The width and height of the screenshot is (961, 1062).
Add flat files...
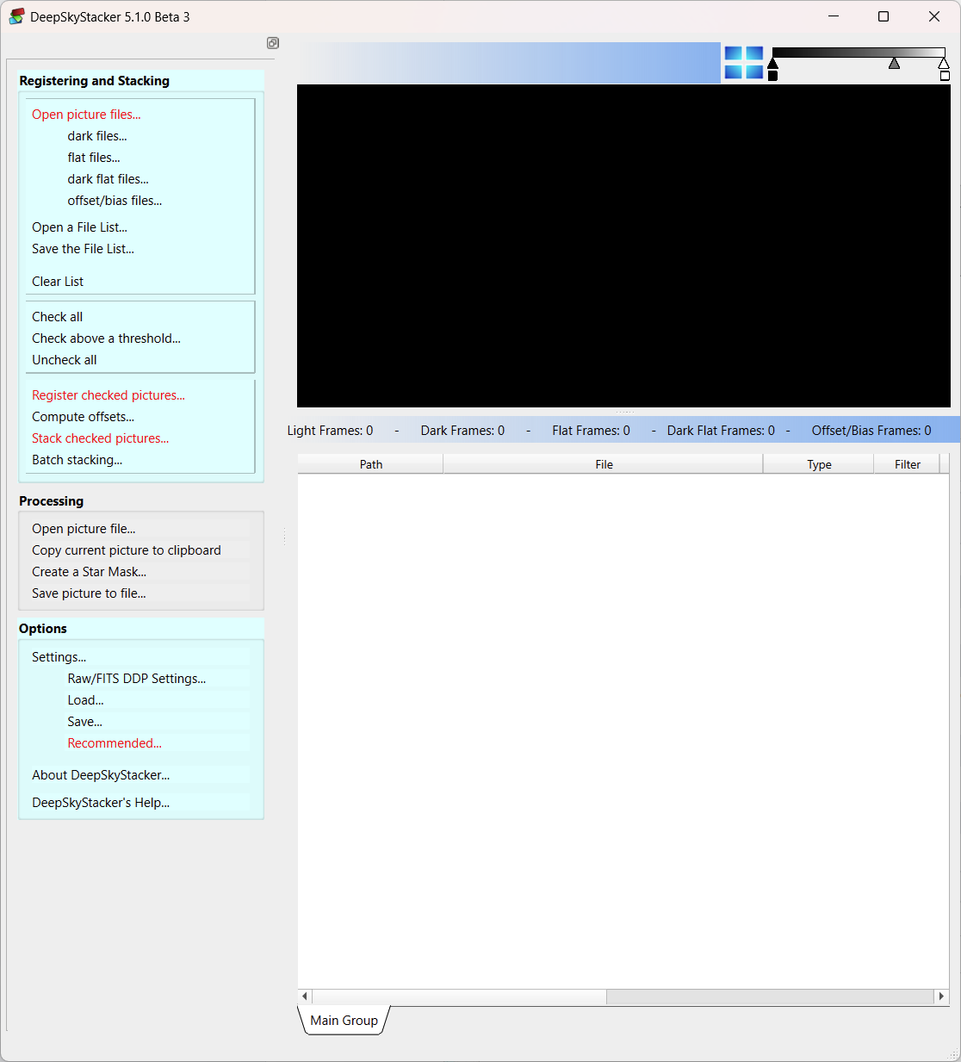click(x=94, y=158)
